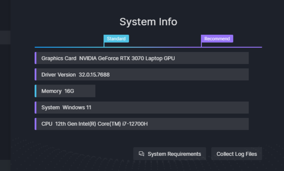Click the Graphics Card info row

click(x=142, y=58)
